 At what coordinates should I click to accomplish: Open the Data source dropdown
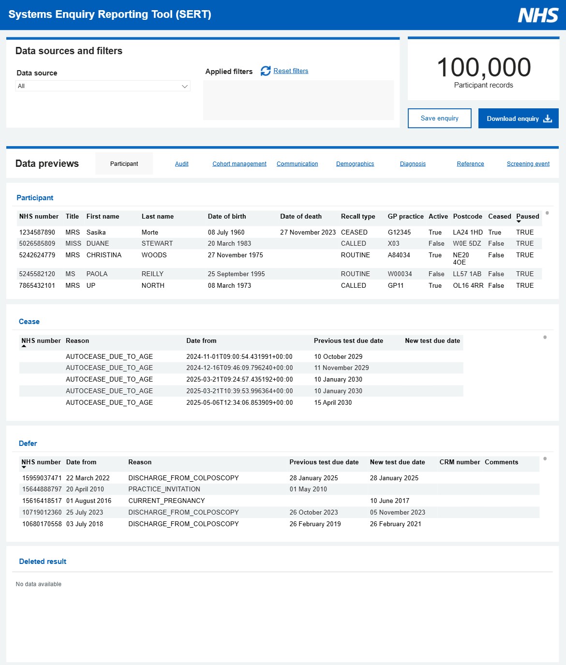pos(103,86)
